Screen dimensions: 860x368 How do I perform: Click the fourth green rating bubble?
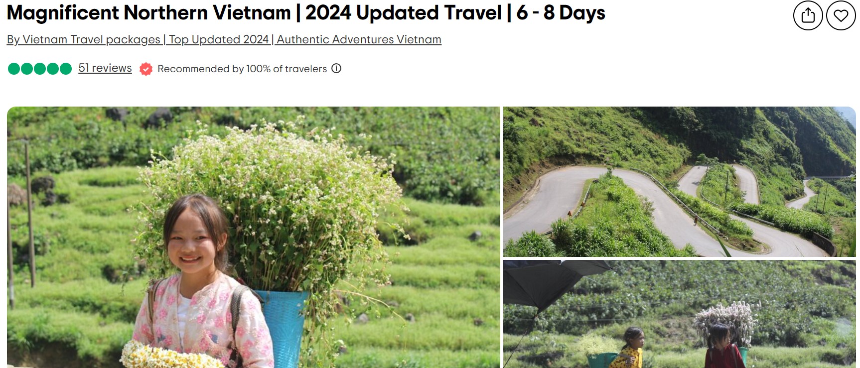click(53, 69)
